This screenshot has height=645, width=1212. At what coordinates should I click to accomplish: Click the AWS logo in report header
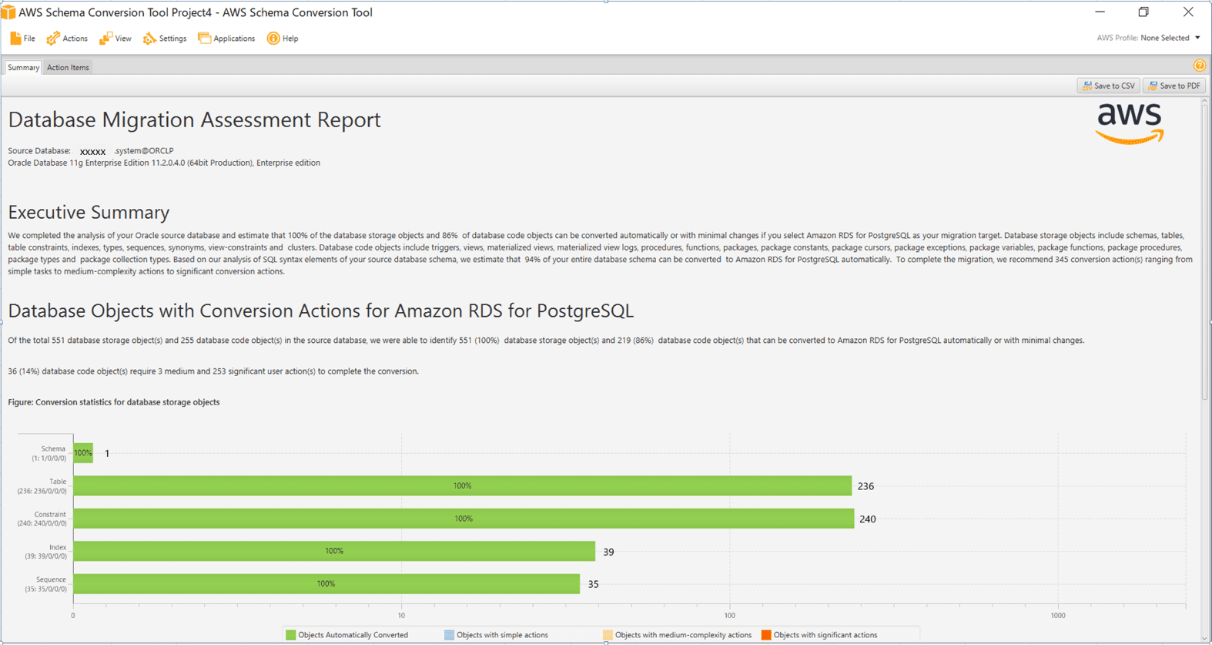(1130, 123)
